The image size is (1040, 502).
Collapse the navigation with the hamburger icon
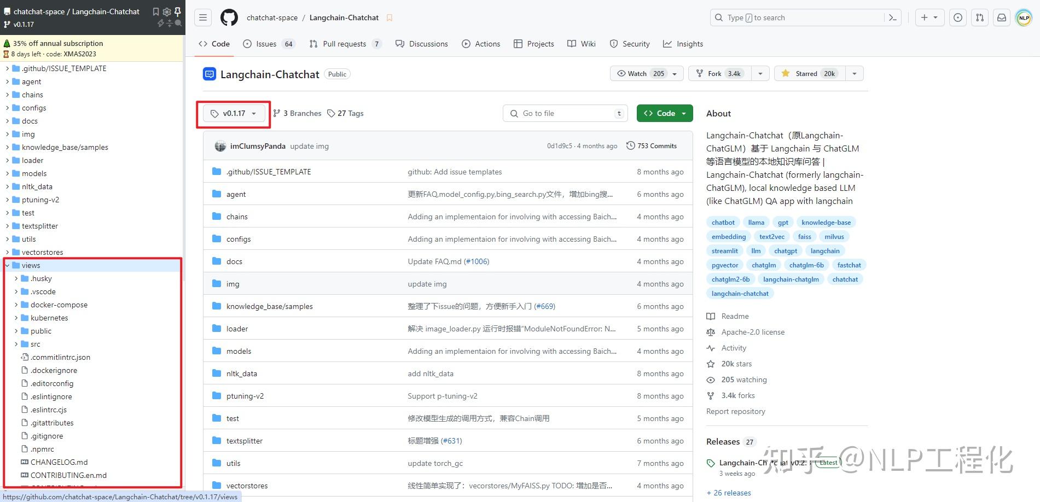pyautogui.click(x=202, y=17)
